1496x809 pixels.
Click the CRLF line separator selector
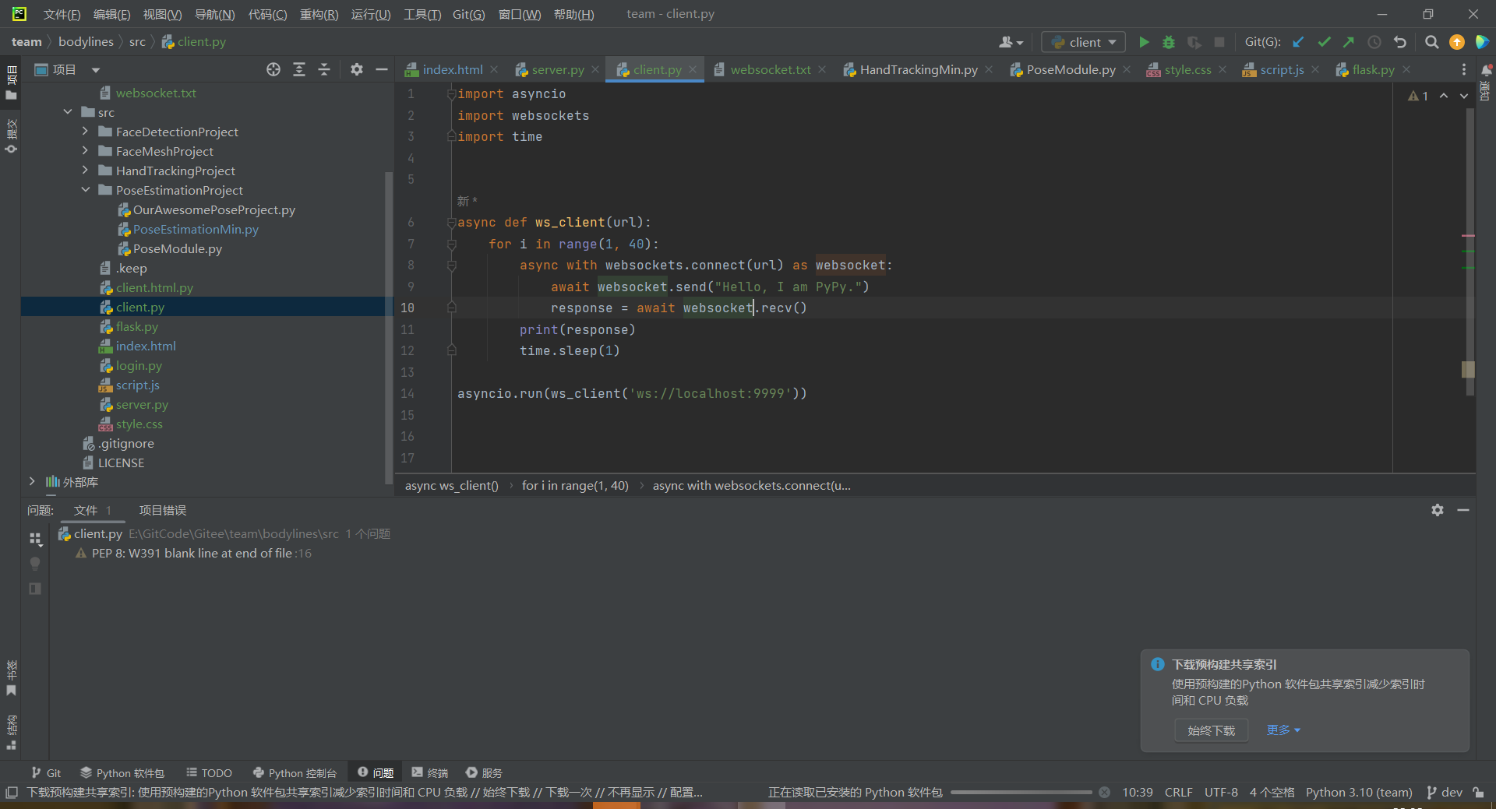coord(1178,792)
